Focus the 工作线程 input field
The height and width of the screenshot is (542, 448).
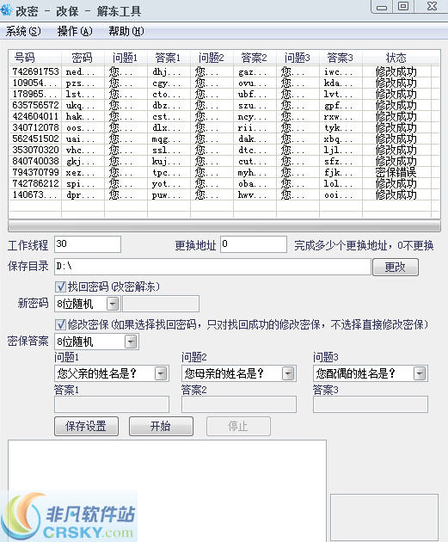(88, 244)
